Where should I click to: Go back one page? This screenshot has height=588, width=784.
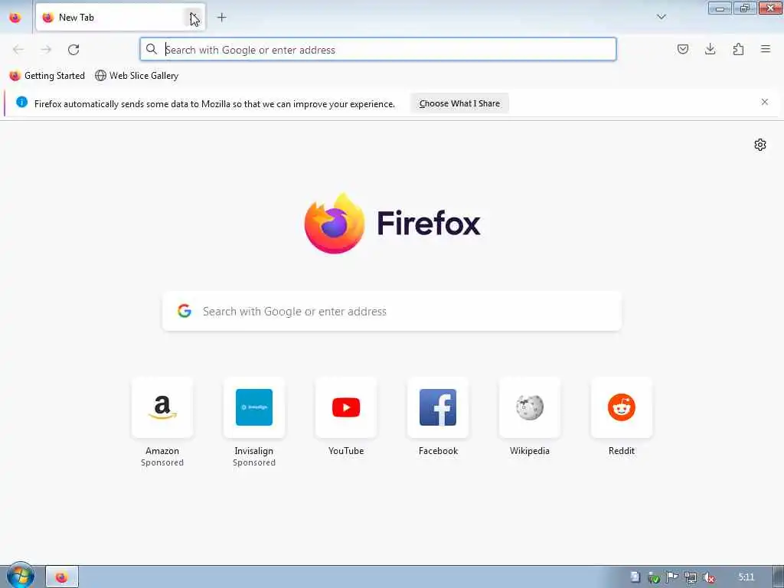click(x=18, y=49)
